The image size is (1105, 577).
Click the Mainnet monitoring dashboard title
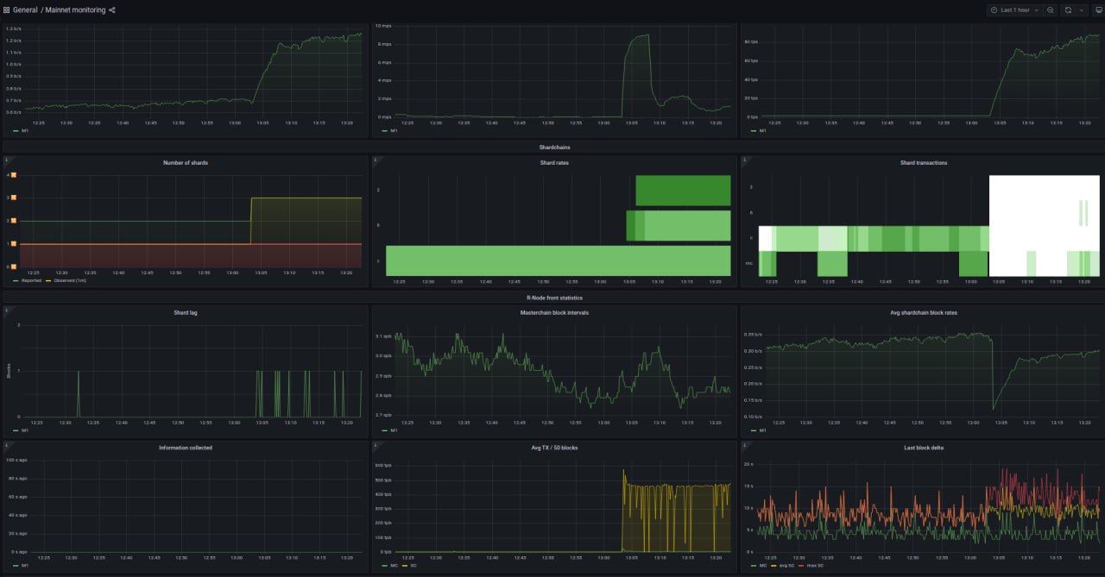click(76, 10)
